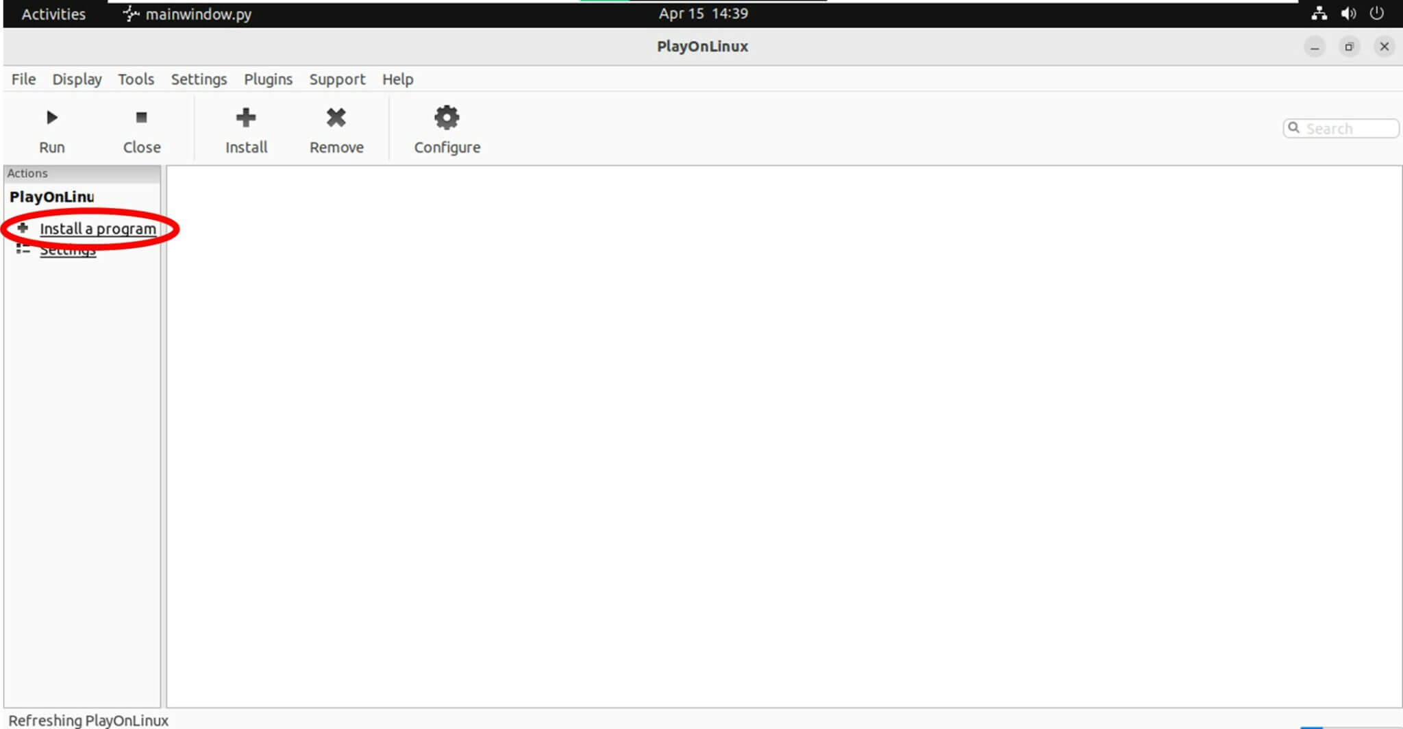Open the File menu
The height and width of the screenshot is (729, 1403).
(x=23, y=79)
